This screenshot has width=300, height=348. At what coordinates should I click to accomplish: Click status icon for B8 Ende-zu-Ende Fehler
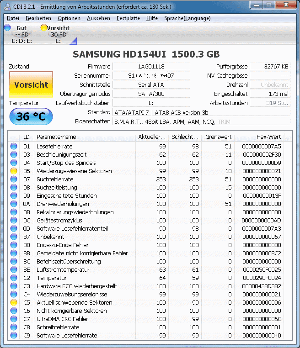14,245
